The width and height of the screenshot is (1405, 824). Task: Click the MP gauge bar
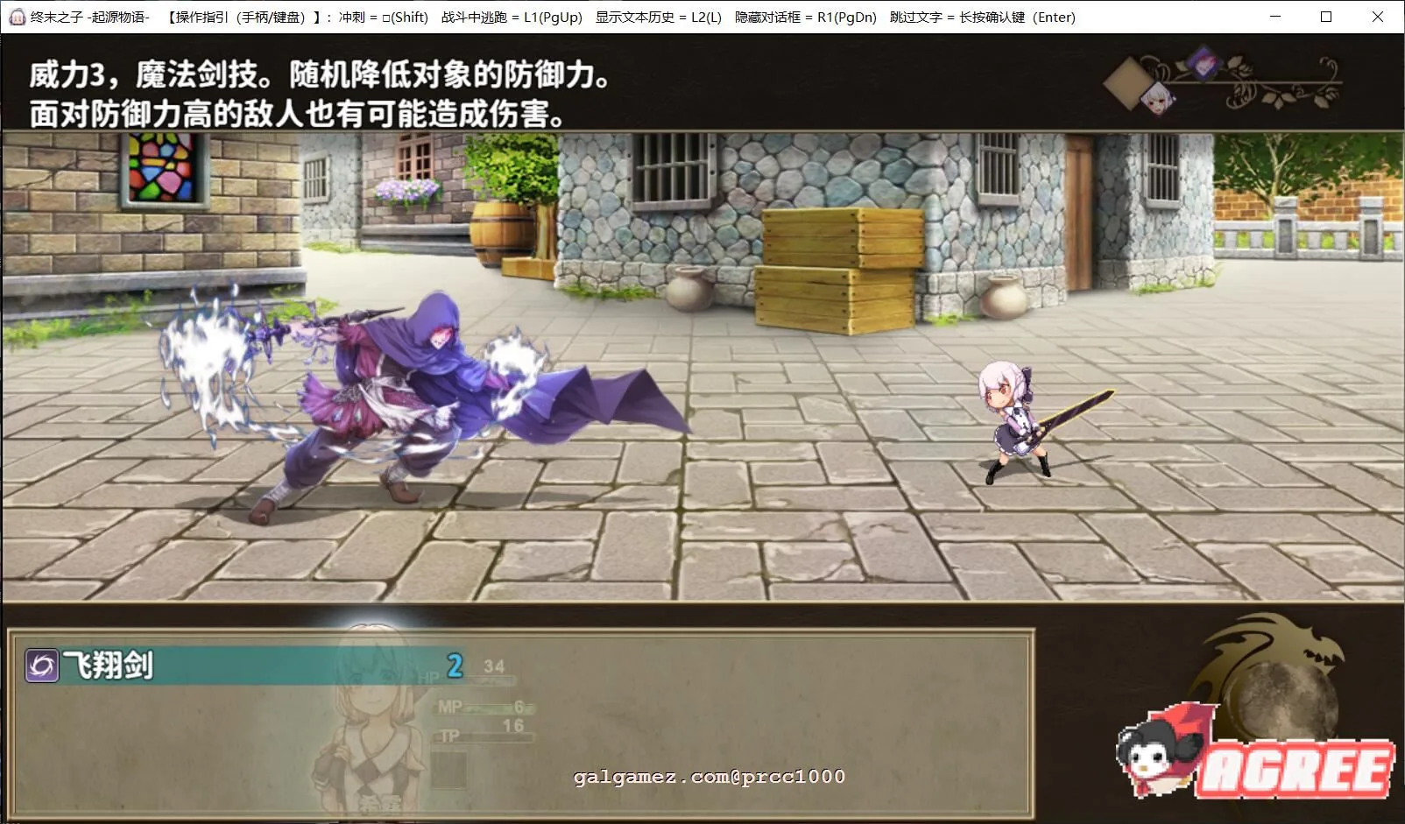point(484,708)
